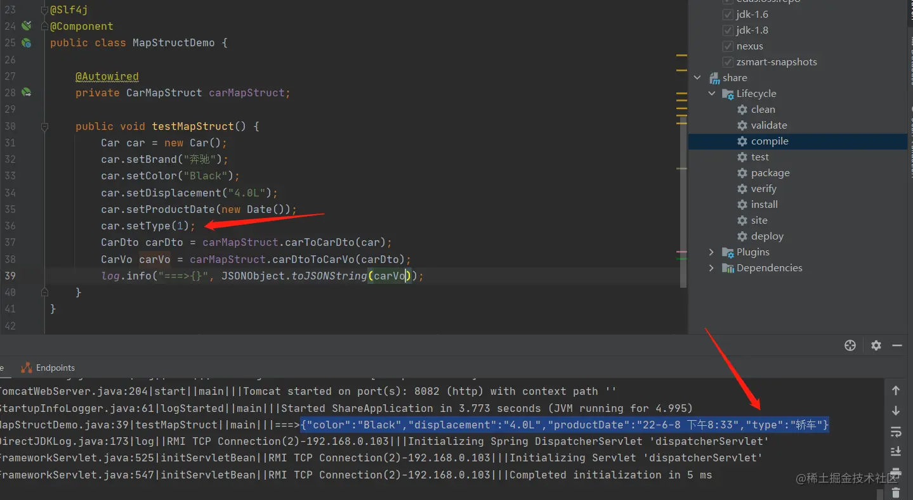Place cursor on car.setType(1) line

pos(148,226)
